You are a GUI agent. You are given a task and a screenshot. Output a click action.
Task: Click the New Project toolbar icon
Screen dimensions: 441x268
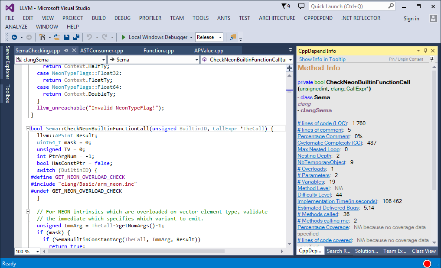[x=42, y=37]
